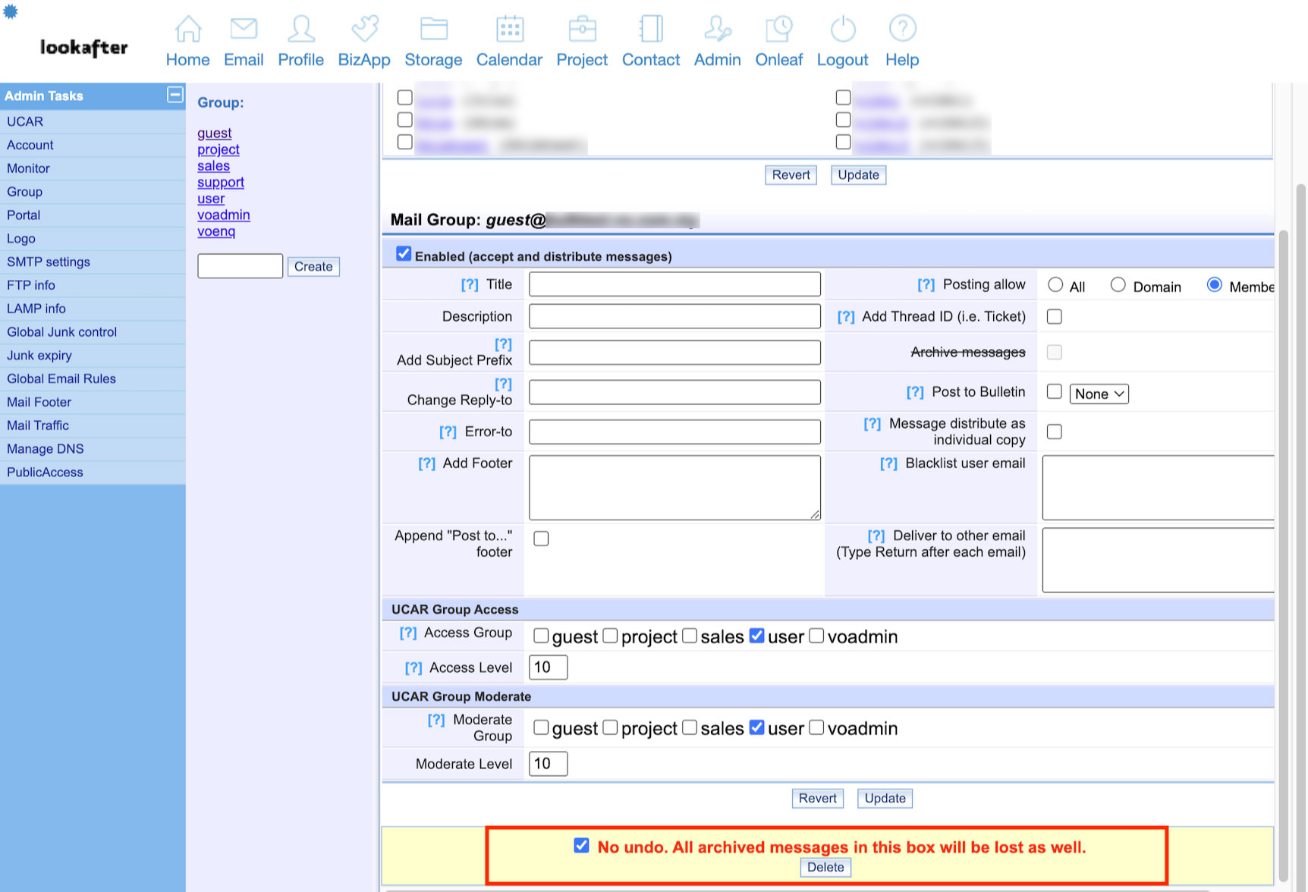The height and width of the screenshot is (892, 1308).
Task: Click the Access Level input field
Action: point(548,667)
